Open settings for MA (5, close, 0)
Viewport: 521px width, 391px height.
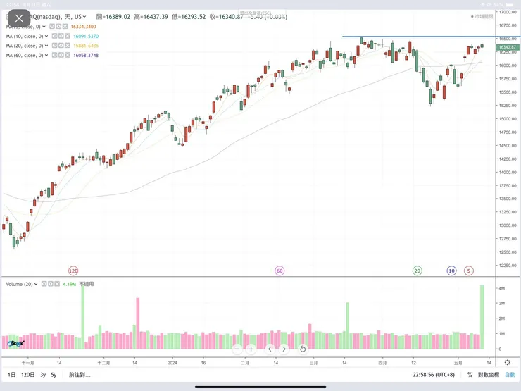[58, 26]
